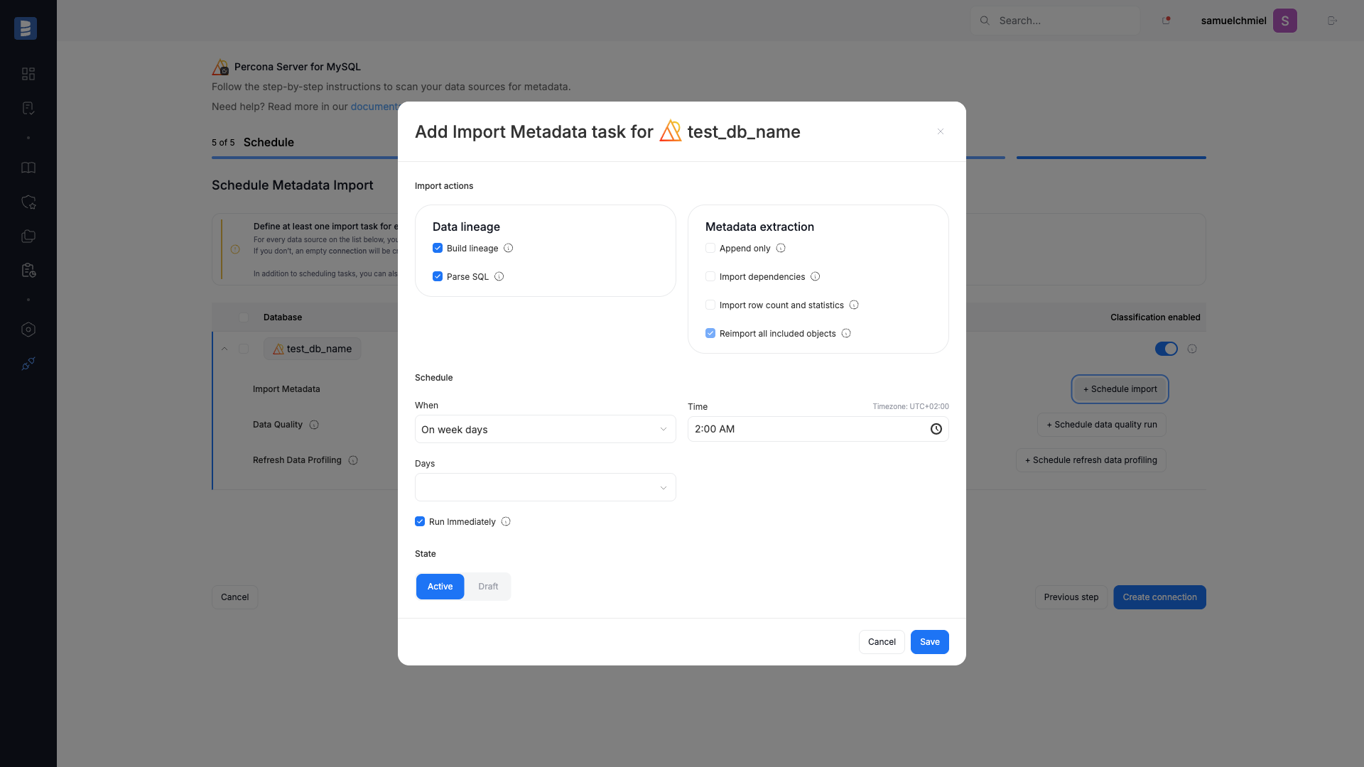Enable the Import dependencies checkbox

pos(710,276)
